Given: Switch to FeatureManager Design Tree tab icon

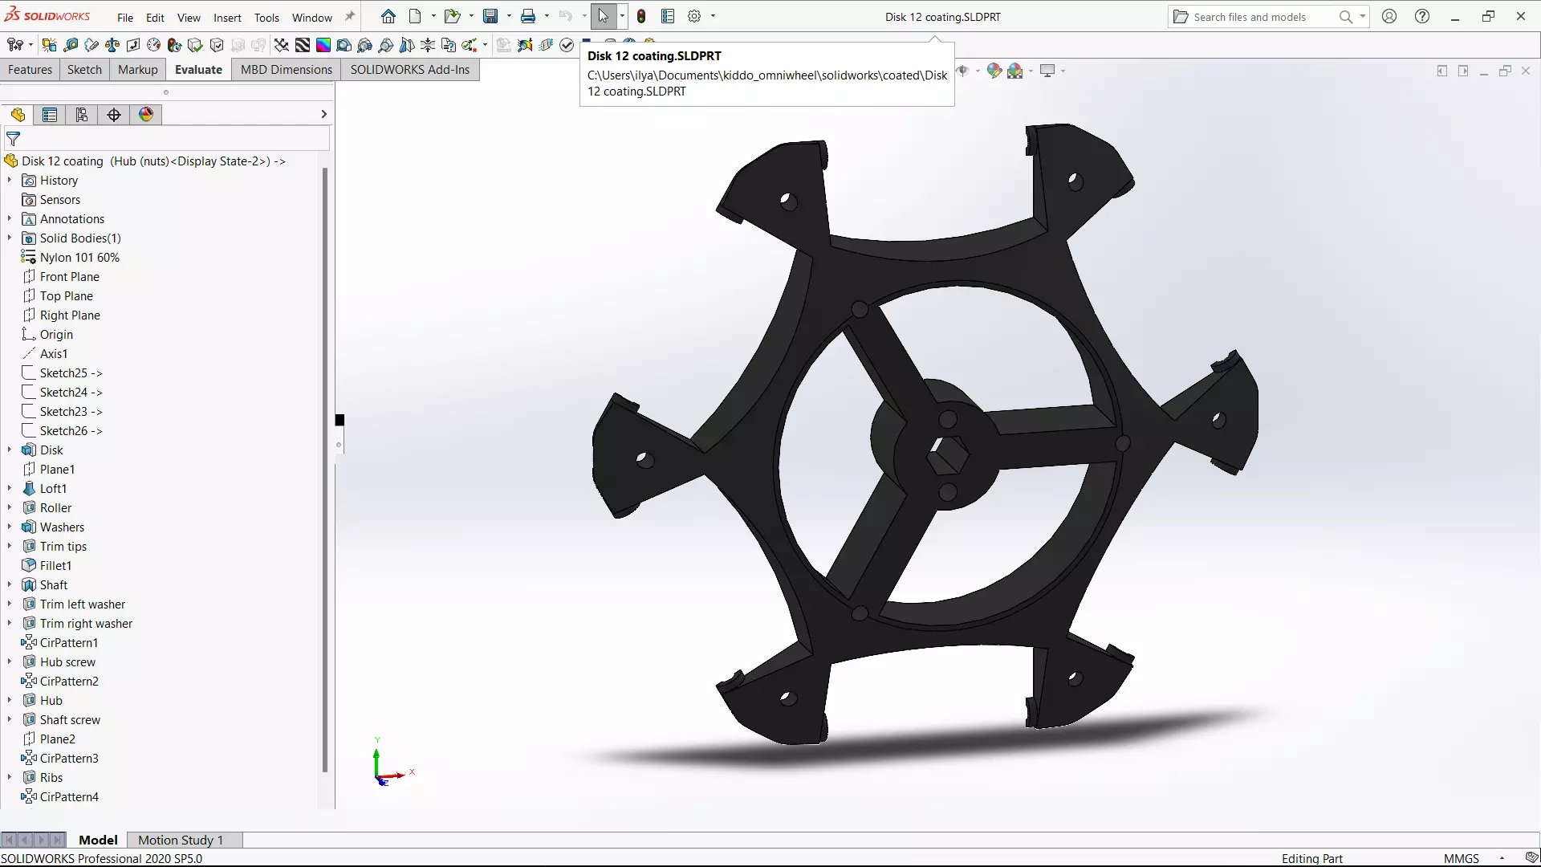Looking at the screenshot, I should [x=18, y=115].
